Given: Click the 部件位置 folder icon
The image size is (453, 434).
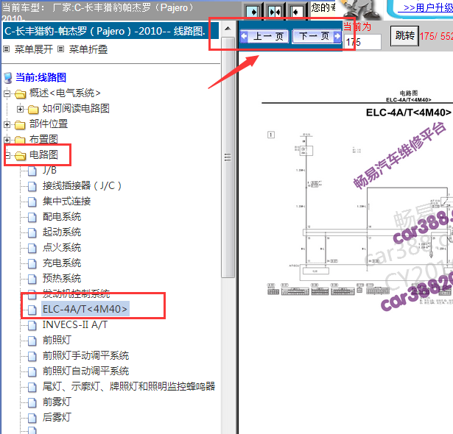Looking at the screenshot, I should pos(20,124).
